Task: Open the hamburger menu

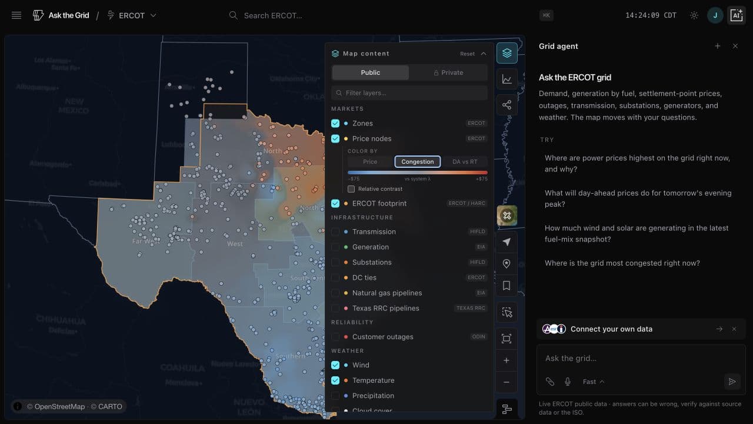Action: (16, 15)
